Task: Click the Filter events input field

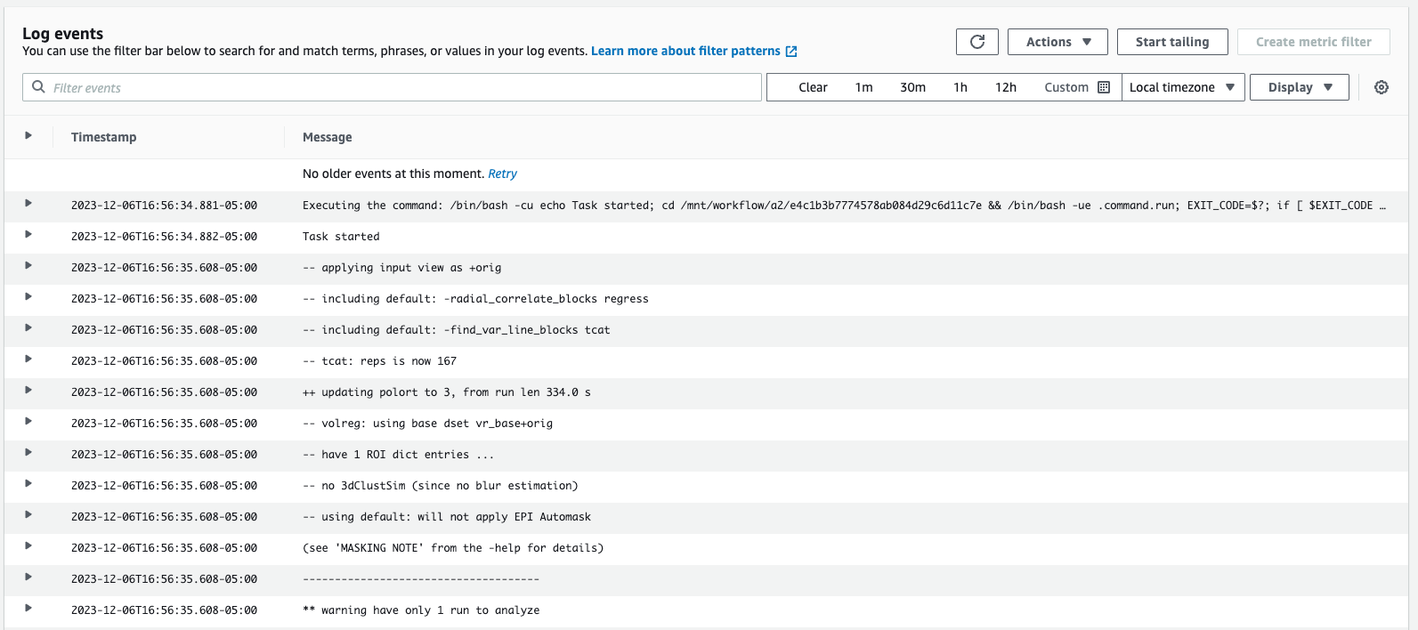Action: [401, 87]
